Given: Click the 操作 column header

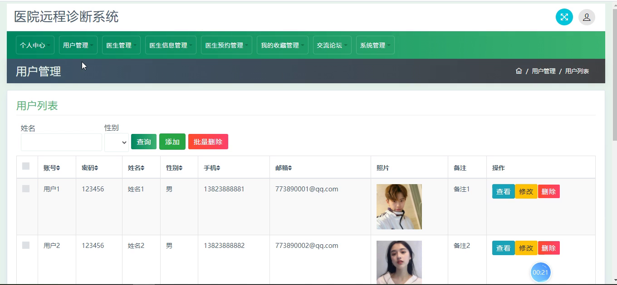Looking at the screenshot, I should pyautogui.click(x=499, y=168).
